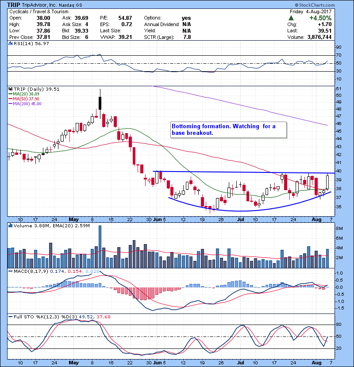Click the tall black candlestick at the May peak
Image resolution: width=354 pixels, height=367 pixels.
[100, 103]
